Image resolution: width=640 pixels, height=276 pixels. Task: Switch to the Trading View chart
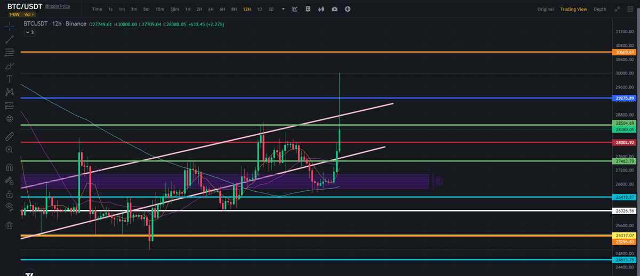(x=573, y=9)
